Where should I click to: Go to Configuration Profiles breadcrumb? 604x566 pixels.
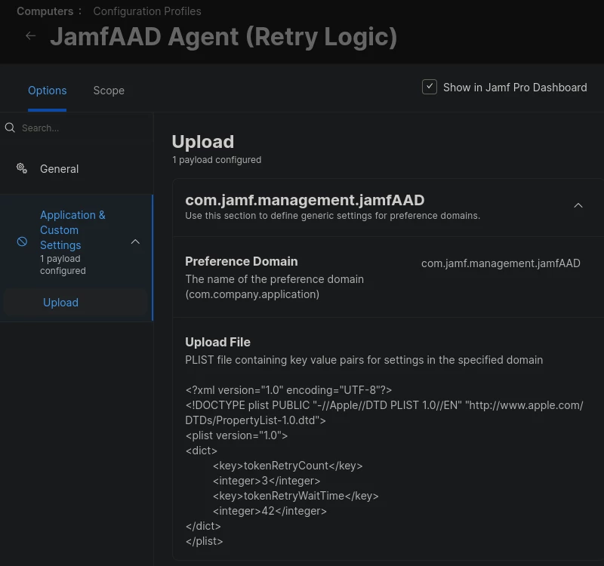click(x=146, y=11)
